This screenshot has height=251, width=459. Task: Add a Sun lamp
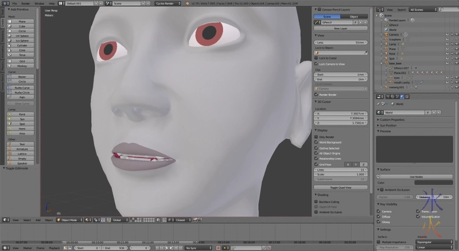tap(22, 119)
